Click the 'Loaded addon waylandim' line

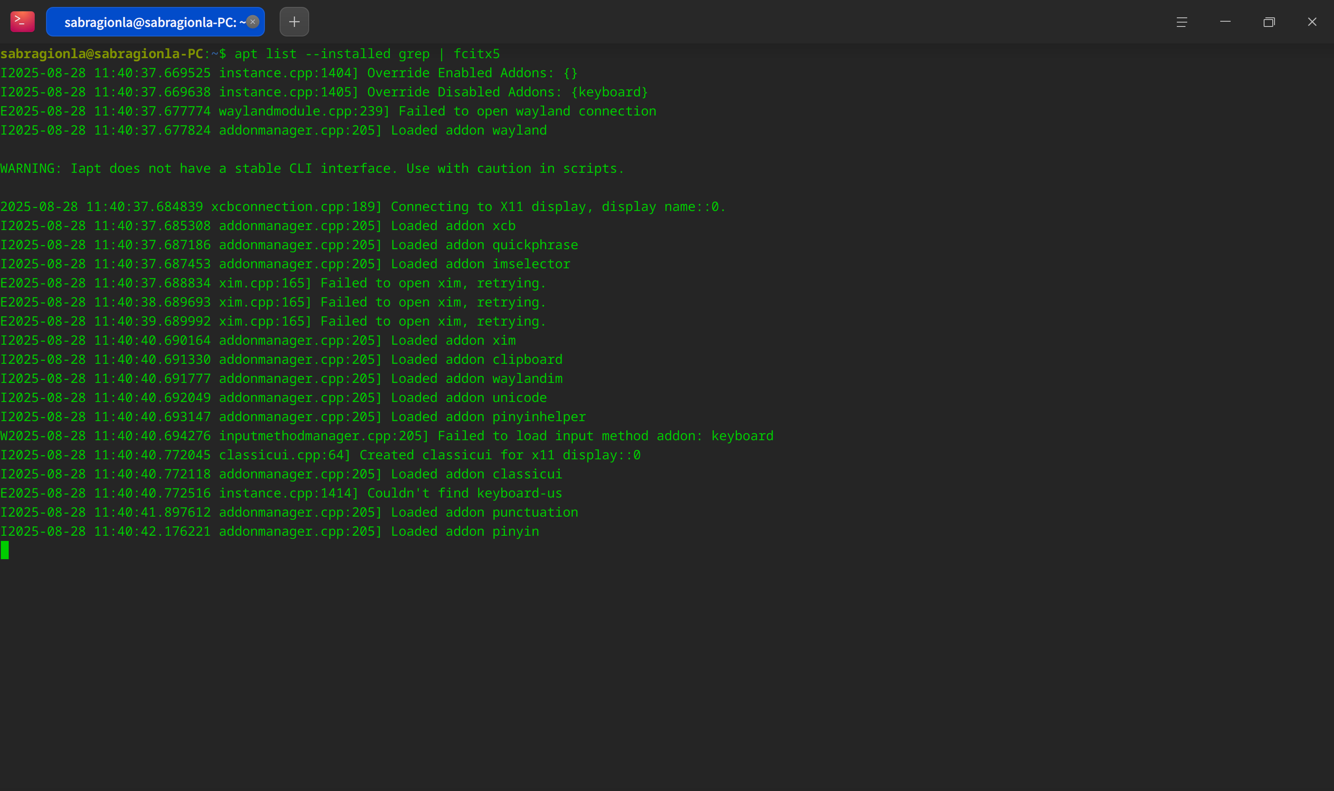(281, 379)
